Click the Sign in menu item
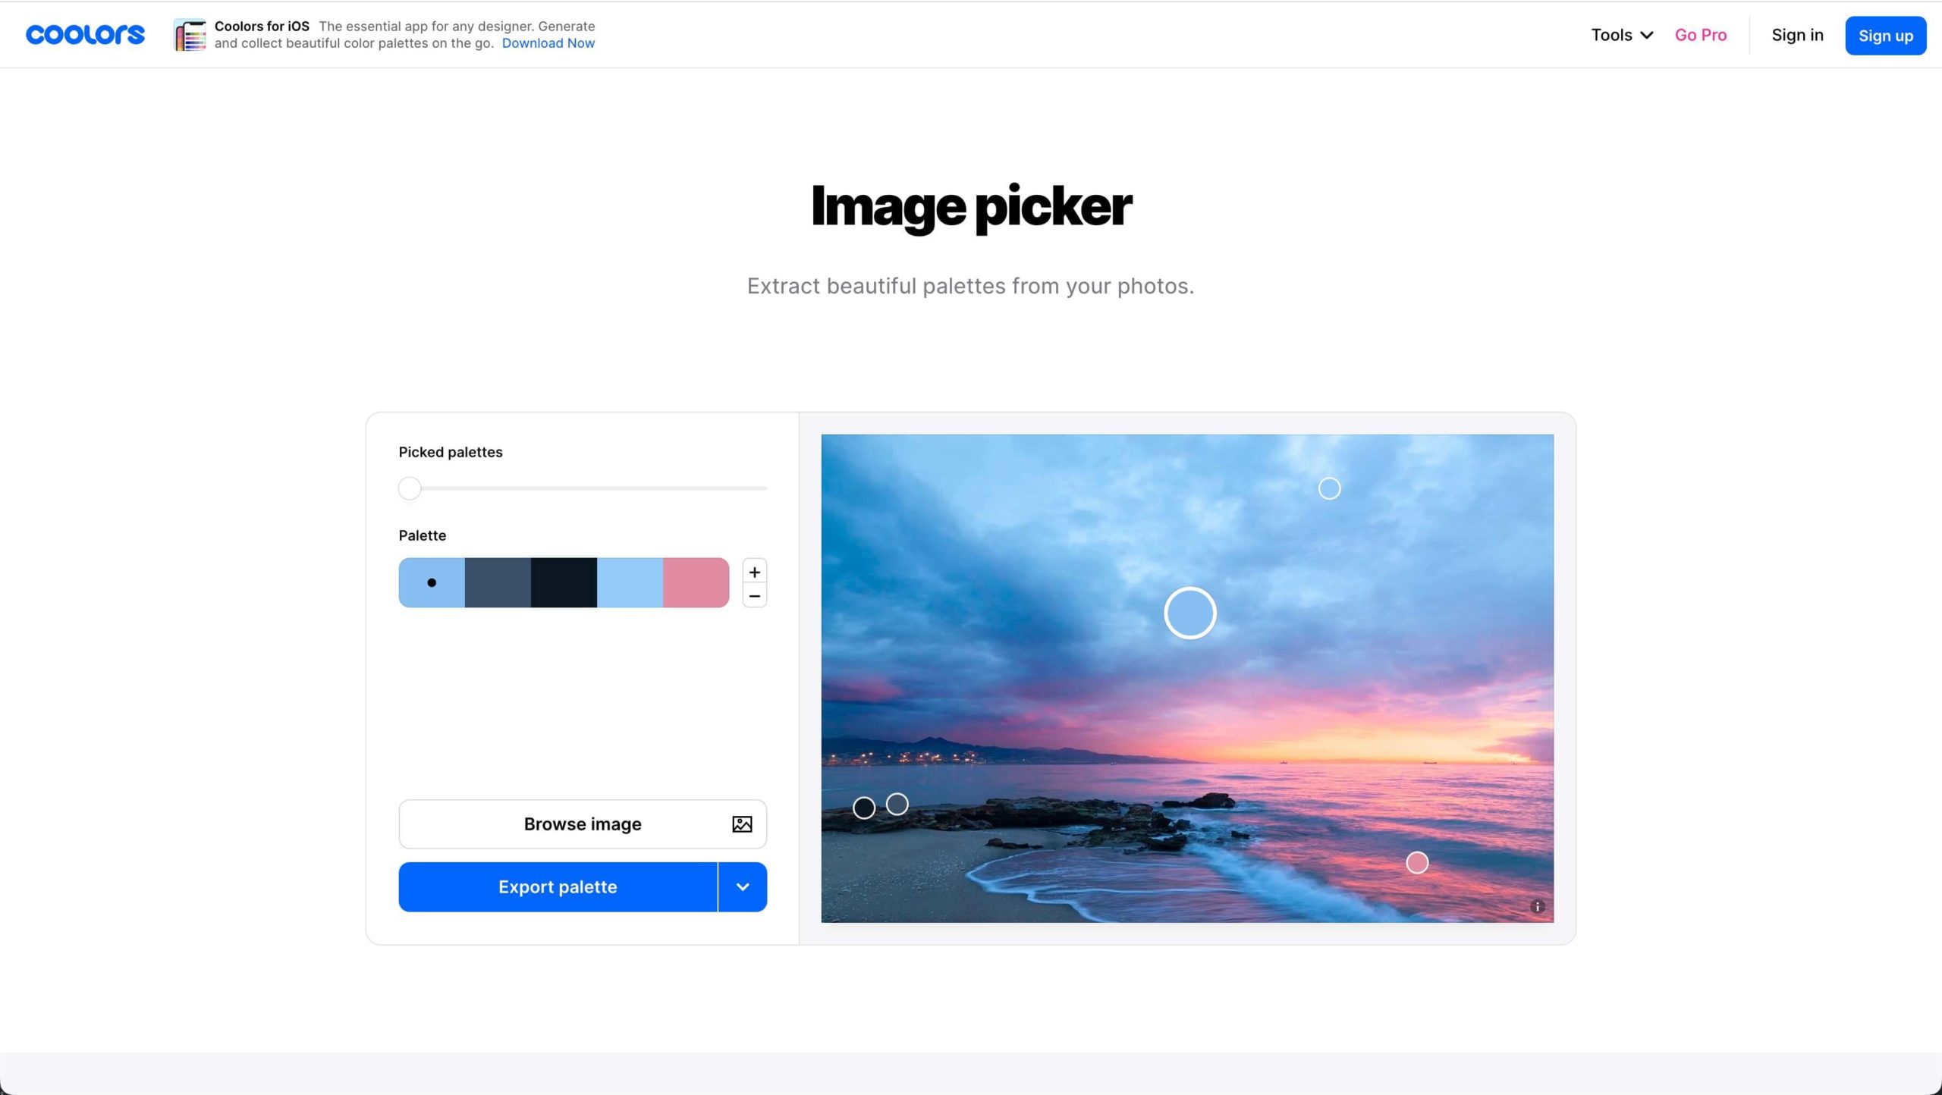The height and width of the screenshot is (1095, 1942). (1798, 35)
